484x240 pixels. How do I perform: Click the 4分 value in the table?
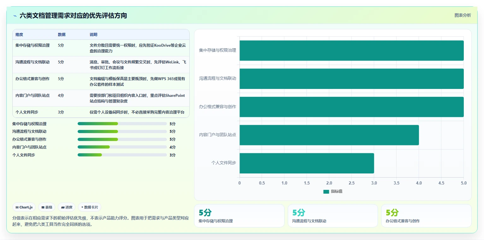(x=61, y=96)
